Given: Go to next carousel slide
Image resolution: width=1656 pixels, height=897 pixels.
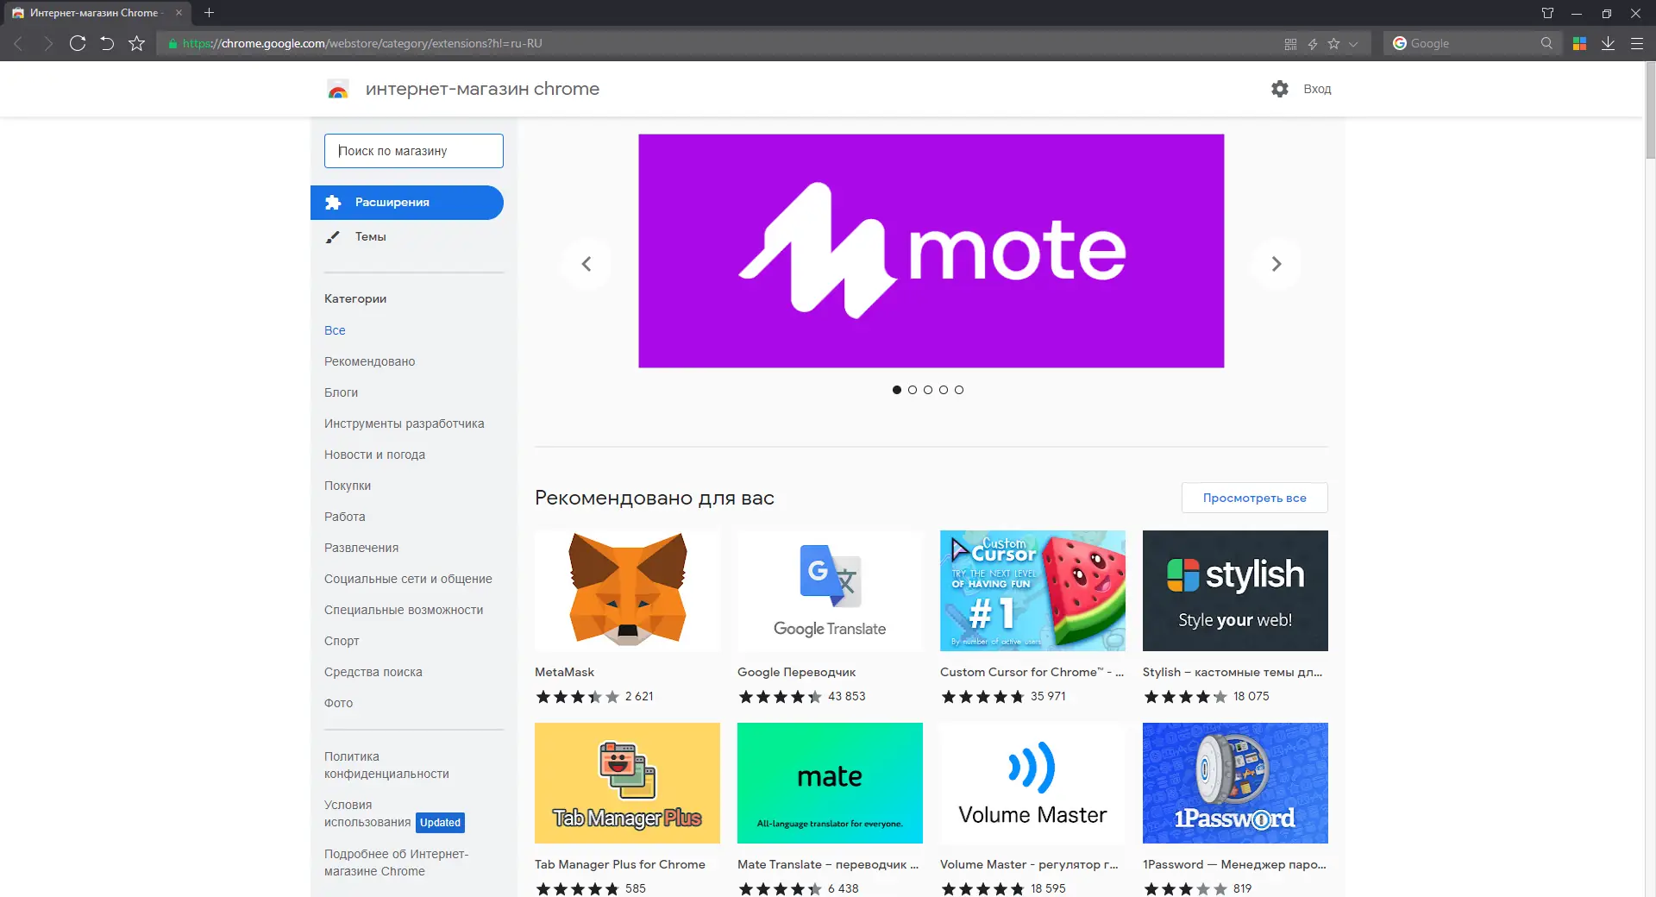Looking at the screenshot, I should [x=1276, y=264].
